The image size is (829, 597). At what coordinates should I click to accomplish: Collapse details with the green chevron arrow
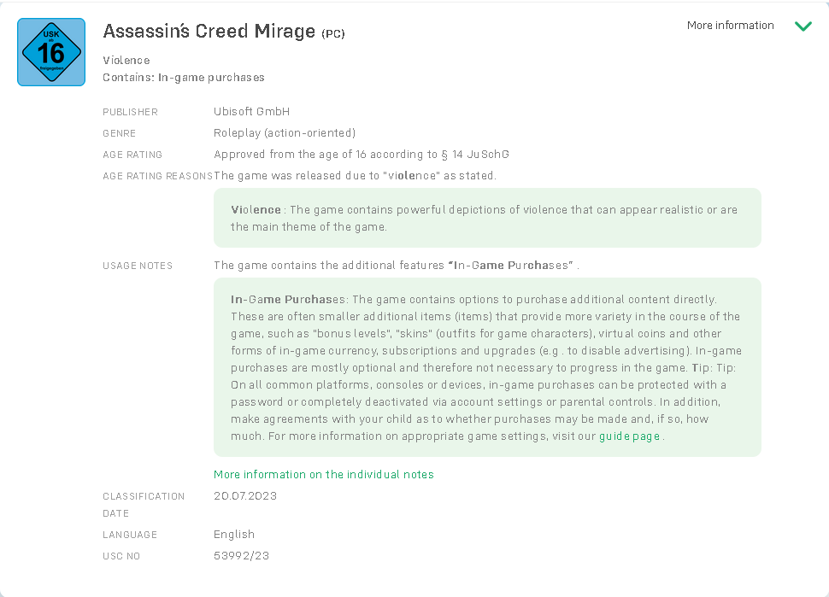803,26
